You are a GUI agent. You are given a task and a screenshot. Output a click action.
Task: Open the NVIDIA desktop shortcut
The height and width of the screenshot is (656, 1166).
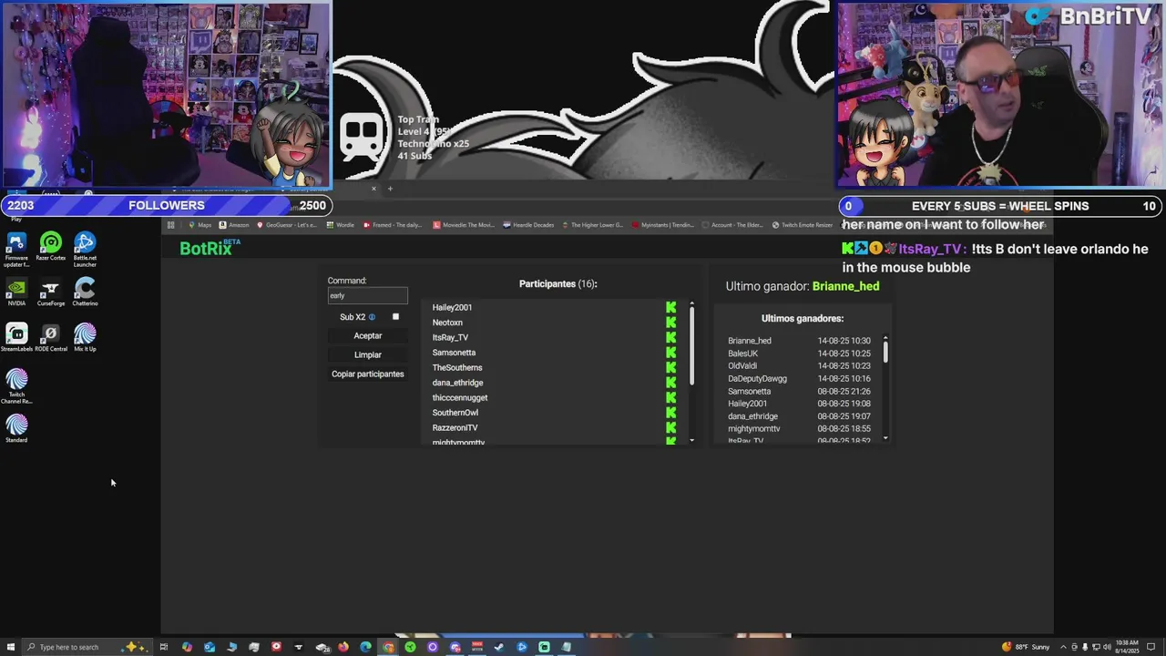click(x=16, y=292)
